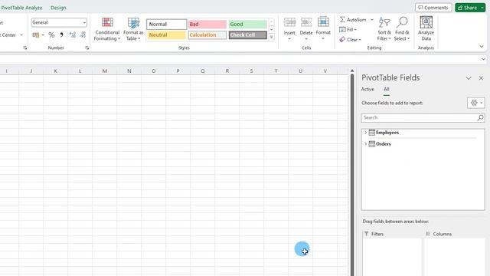This screenshot has width=490, height=276.
Task: Click the Delete cells icon
Action: (306, 22)
